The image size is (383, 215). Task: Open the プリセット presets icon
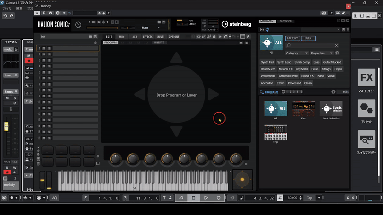point(366,108)
